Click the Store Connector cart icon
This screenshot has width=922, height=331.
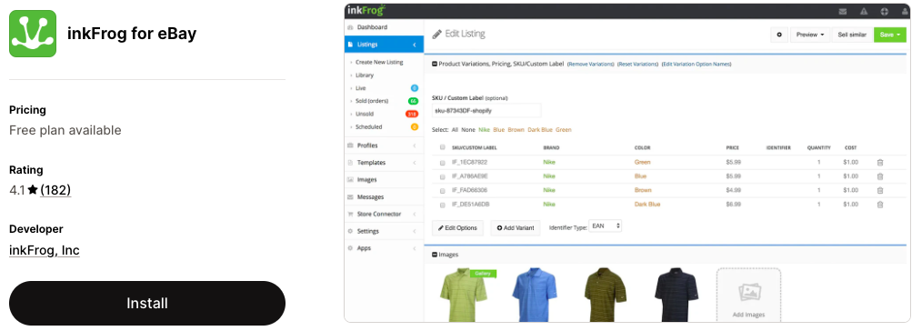point(350,214)
